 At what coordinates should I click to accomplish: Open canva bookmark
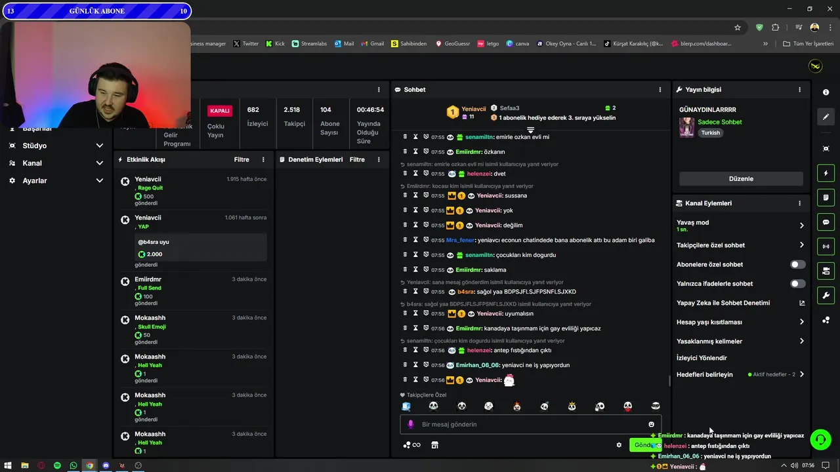(x=518, y=44)
